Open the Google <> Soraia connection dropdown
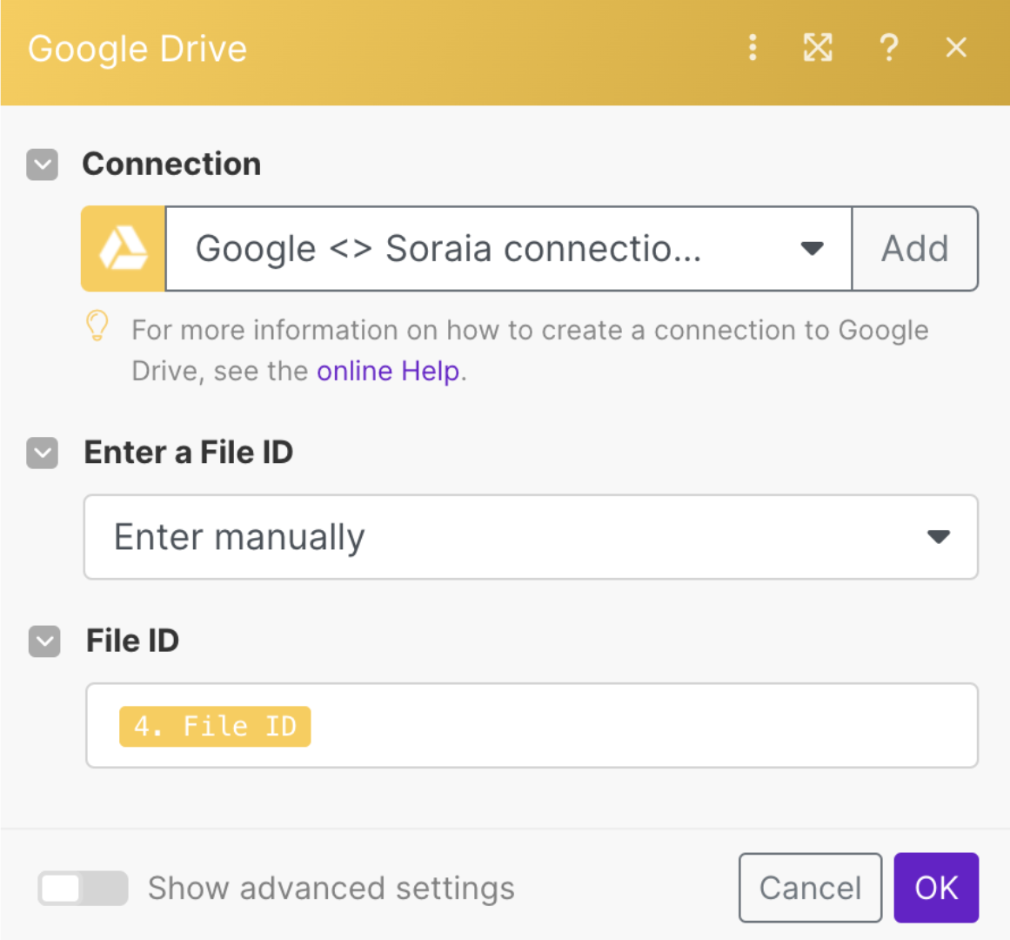1010x940 pixels. 509,249
